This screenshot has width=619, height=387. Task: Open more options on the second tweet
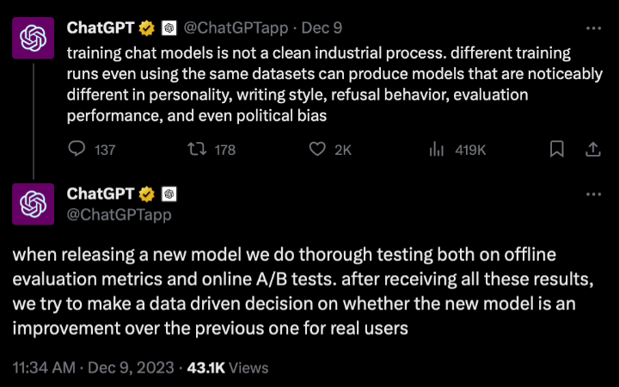click(x=592, y=194)
